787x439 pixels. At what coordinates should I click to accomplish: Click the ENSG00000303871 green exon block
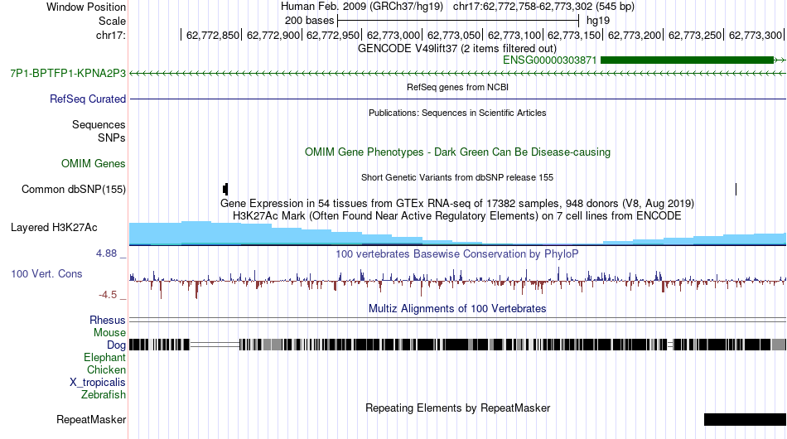pos(687,60)
